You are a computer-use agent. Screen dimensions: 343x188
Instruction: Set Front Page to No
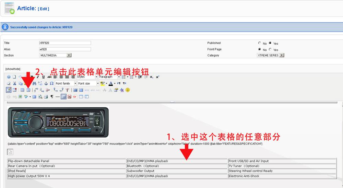tap(259, 49)
